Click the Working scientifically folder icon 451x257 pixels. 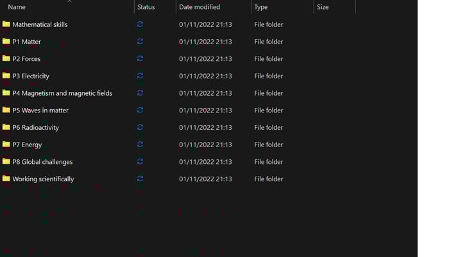6,179
